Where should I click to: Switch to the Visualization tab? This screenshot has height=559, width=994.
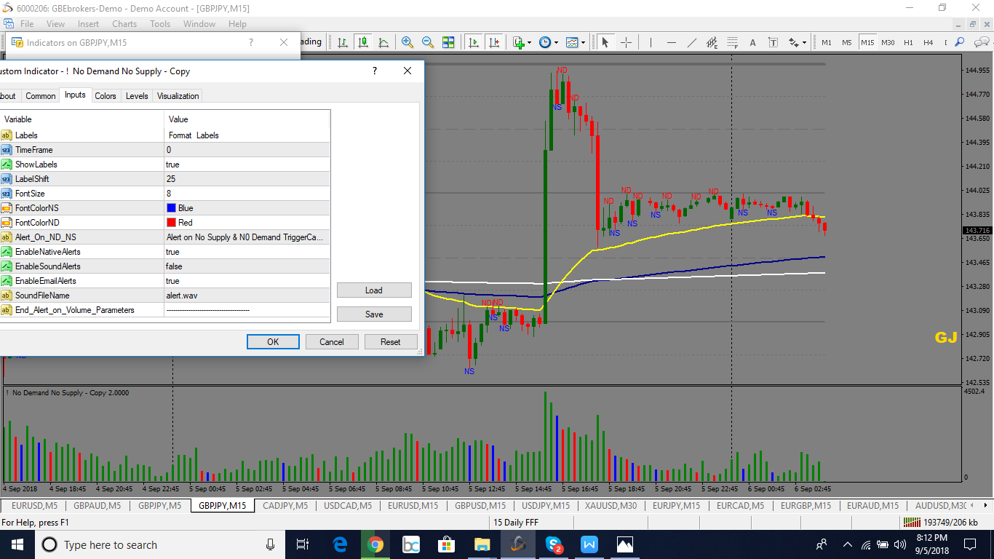point(178,96)
